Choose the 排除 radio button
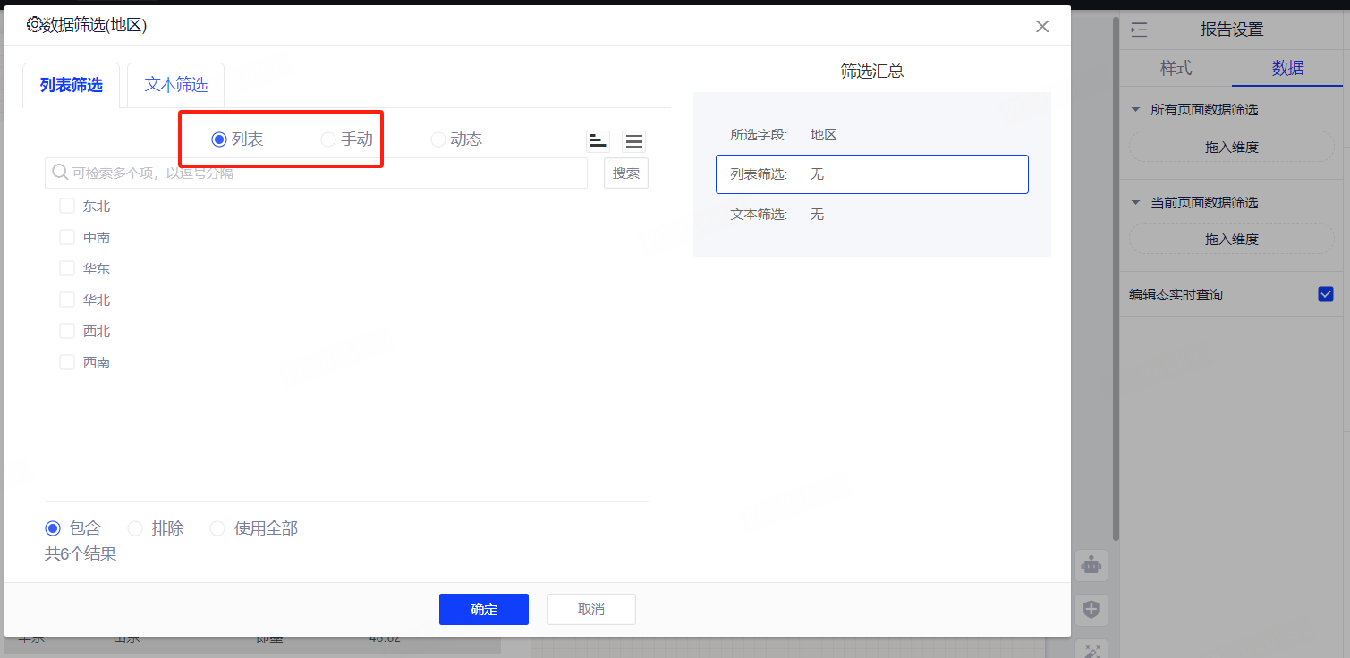1350x658 pixels. pyautogui.click(x=136, y=528)
